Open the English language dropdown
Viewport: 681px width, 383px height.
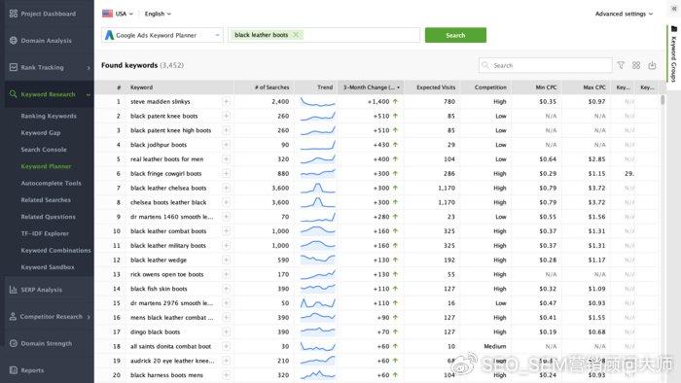[x=158, y=14]
